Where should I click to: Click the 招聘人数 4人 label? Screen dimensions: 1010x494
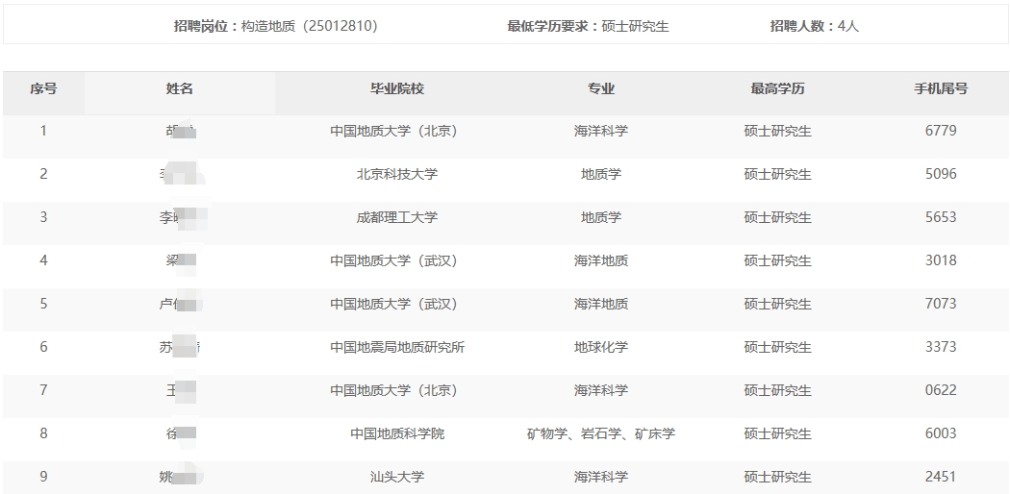click(814, 27)
